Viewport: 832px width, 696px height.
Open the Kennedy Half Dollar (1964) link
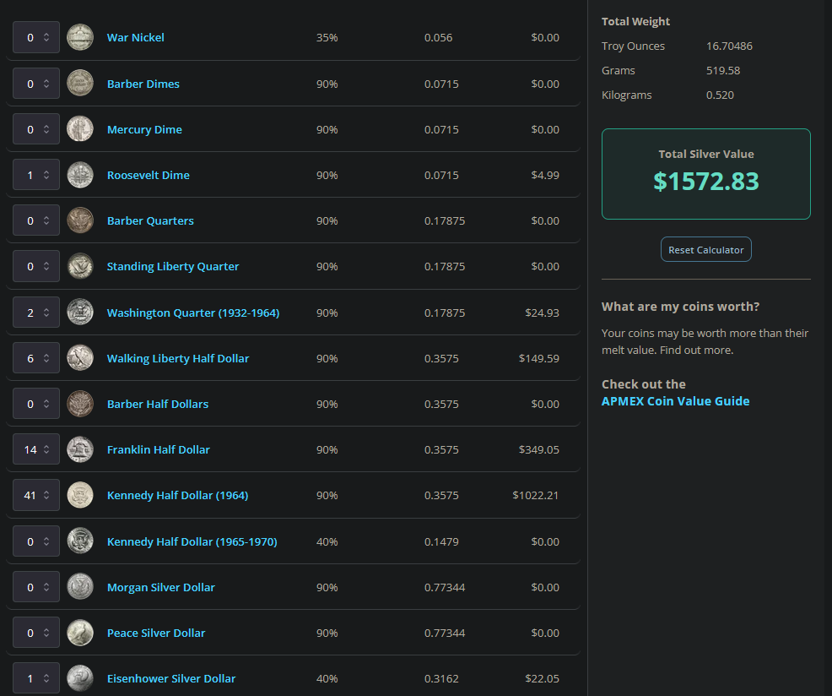[x=177, y=495]
